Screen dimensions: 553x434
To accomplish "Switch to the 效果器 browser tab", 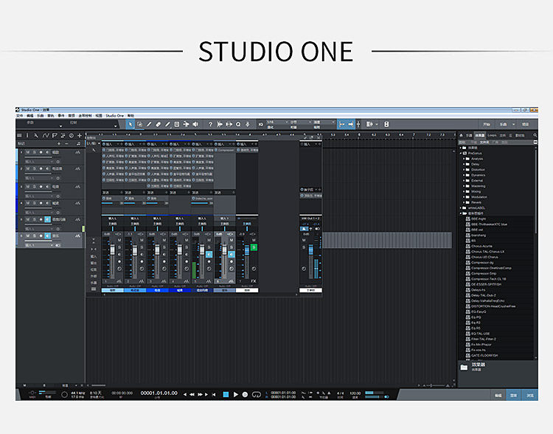I will (480, 135).
